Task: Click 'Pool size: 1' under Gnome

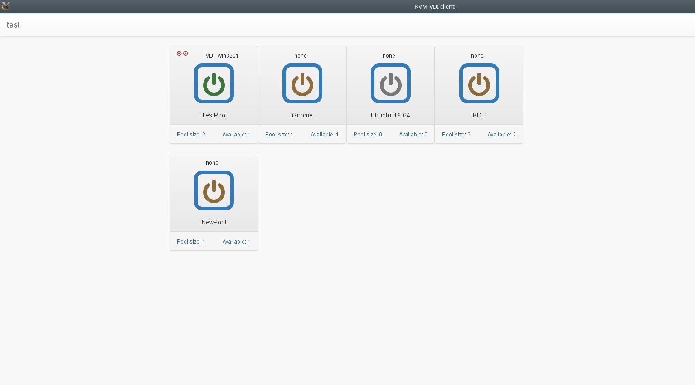Action: click(279, 135)
